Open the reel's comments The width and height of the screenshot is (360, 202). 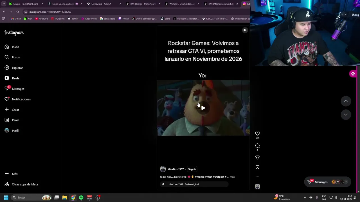pos(257,146)
